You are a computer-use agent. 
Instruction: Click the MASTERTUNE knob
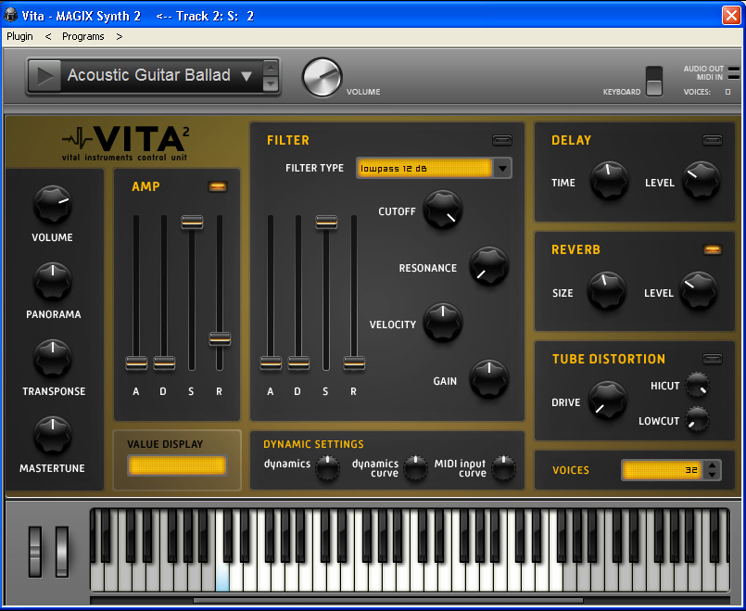(52, 436)
